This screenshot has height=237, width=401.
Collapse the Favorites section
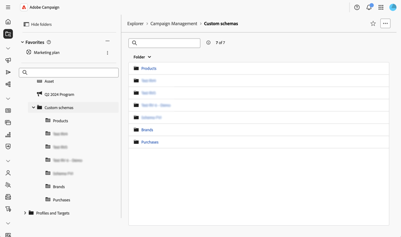click(x=22, y=42)
